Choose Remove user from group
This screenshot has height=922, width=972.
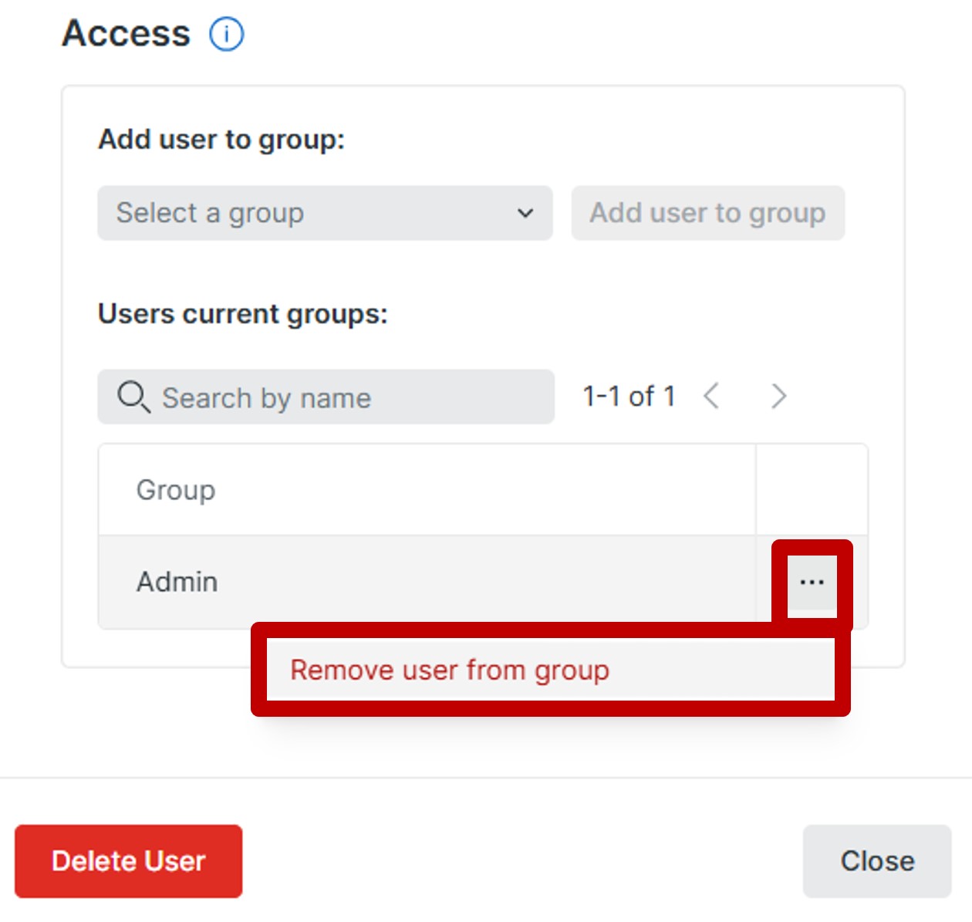click(450, 670)
